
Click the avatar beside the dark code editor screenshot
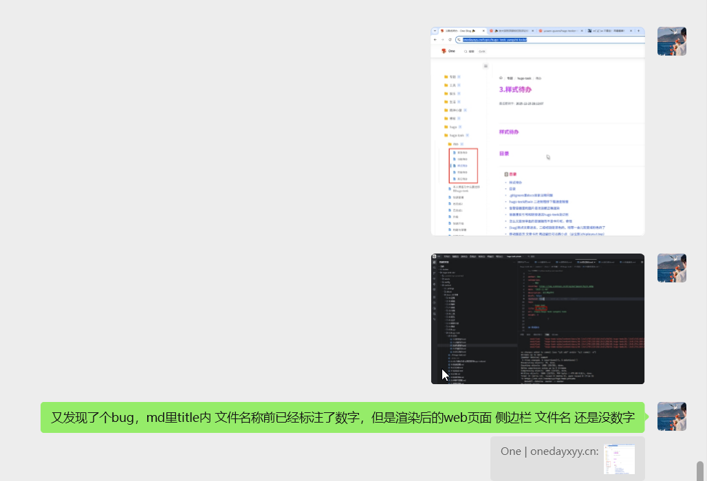point(671,268)
